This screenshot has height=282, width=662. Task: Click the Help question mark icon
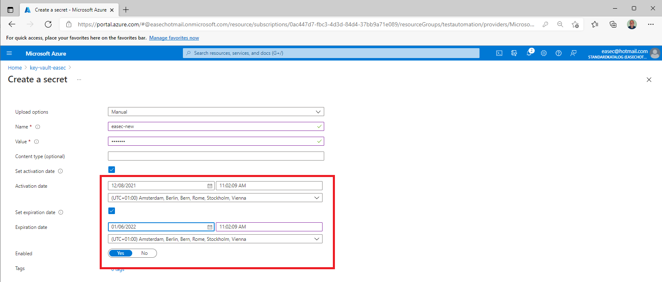point(559,53)
